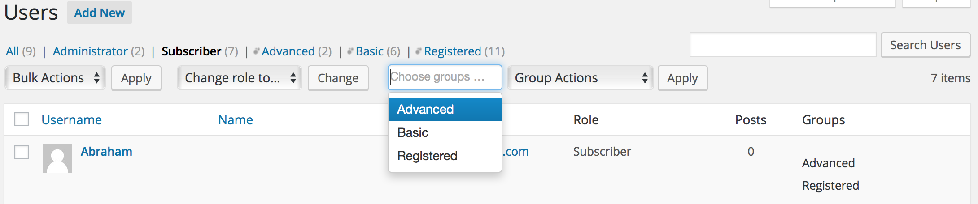Expand the Change role to dropdown

click(x=240, y=78)
